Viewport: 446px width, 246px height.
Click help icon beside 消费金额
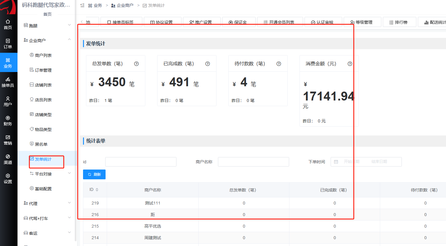coord(350,64)
